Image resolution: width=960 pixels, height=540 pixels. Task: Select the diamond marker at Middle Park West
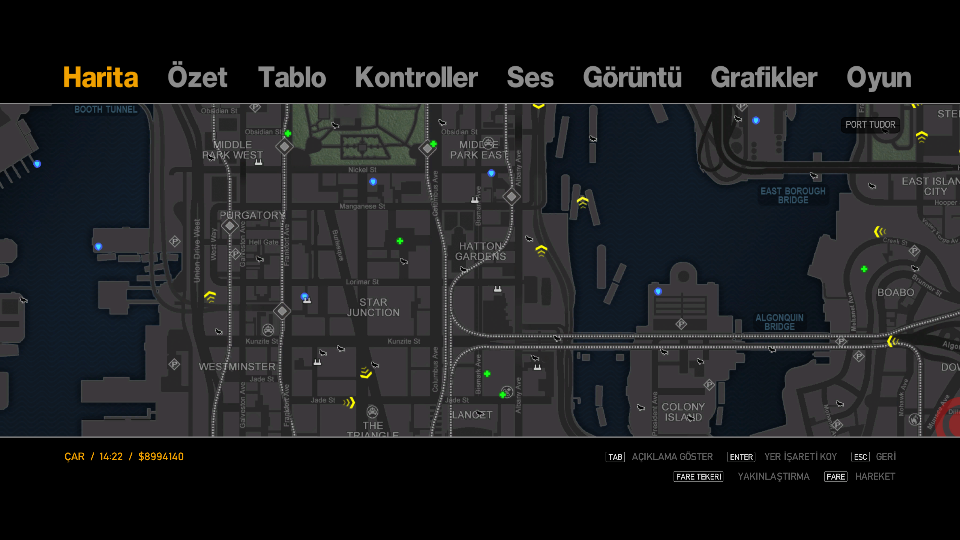284,147
